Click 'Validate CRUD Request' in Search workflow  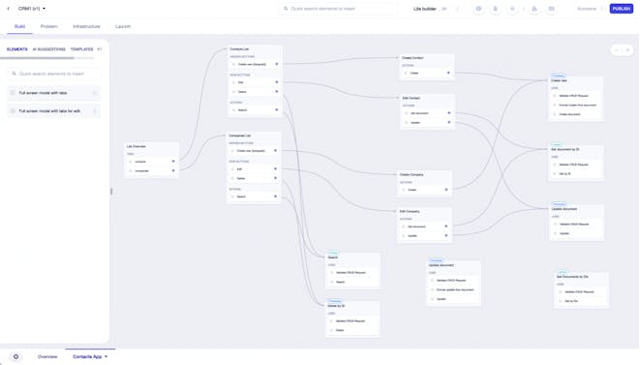tap(352, 273)
